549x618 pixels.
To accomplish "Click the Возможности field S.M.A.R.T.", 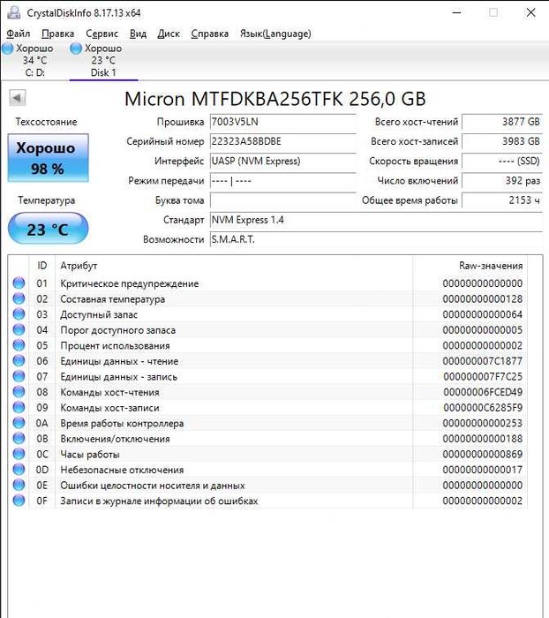I will [x=376, y=239].
